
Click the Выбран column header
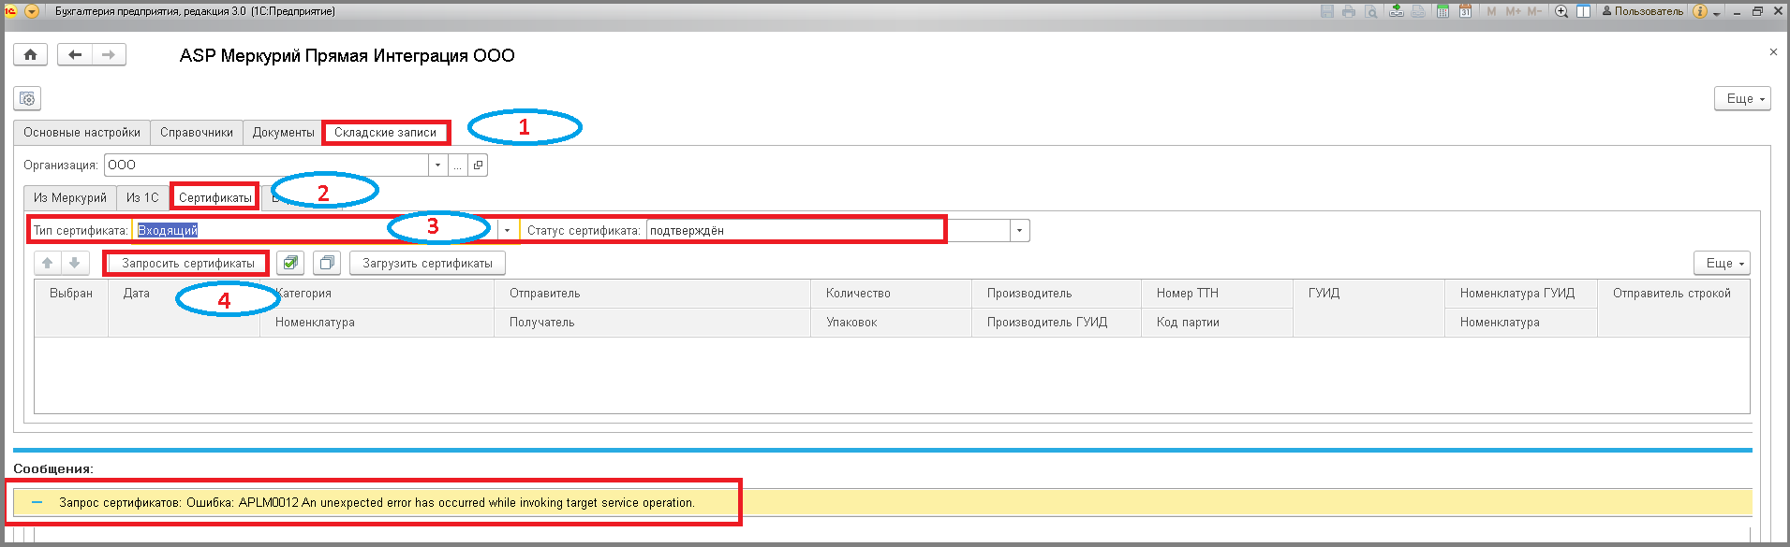71,293
